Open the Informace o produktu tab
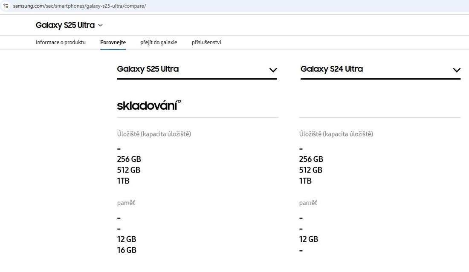This screenshot has width=469, height=272. pyautogui.click(x=61, y=42)
